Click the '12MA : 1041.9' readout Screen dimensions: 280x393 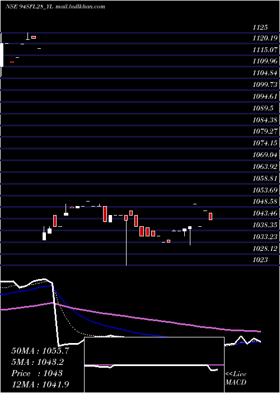[x=40, y=384]
